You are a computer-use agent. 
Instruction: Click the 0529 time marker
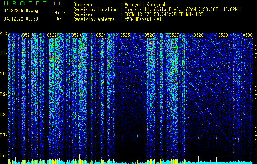(x=223, y=35)
